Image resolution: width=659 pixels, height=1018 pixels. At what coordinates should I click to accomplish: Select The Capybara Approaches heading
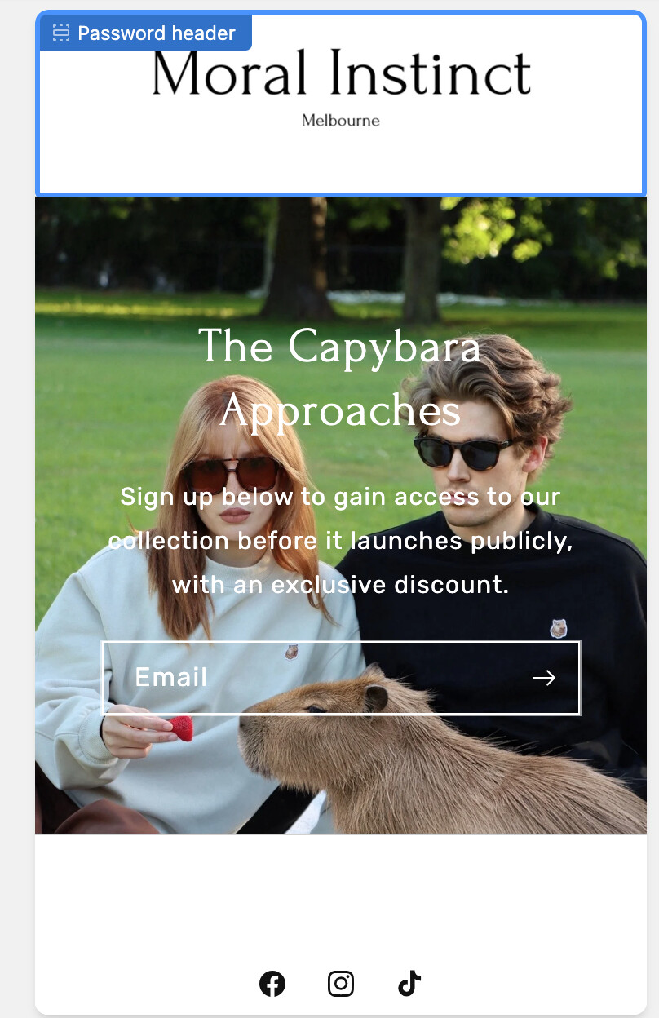(x=340, y=378)
